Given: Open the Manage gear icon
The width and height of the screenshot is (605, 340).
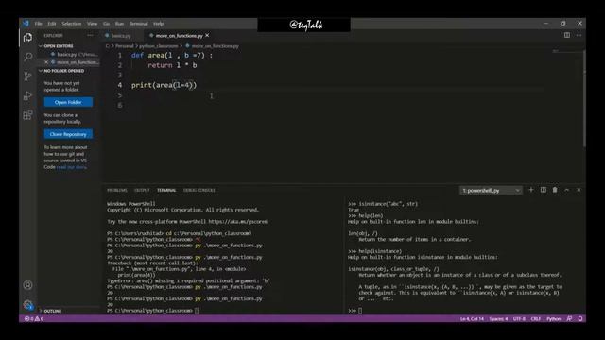Looking at the screenshot, I should 27,305.
